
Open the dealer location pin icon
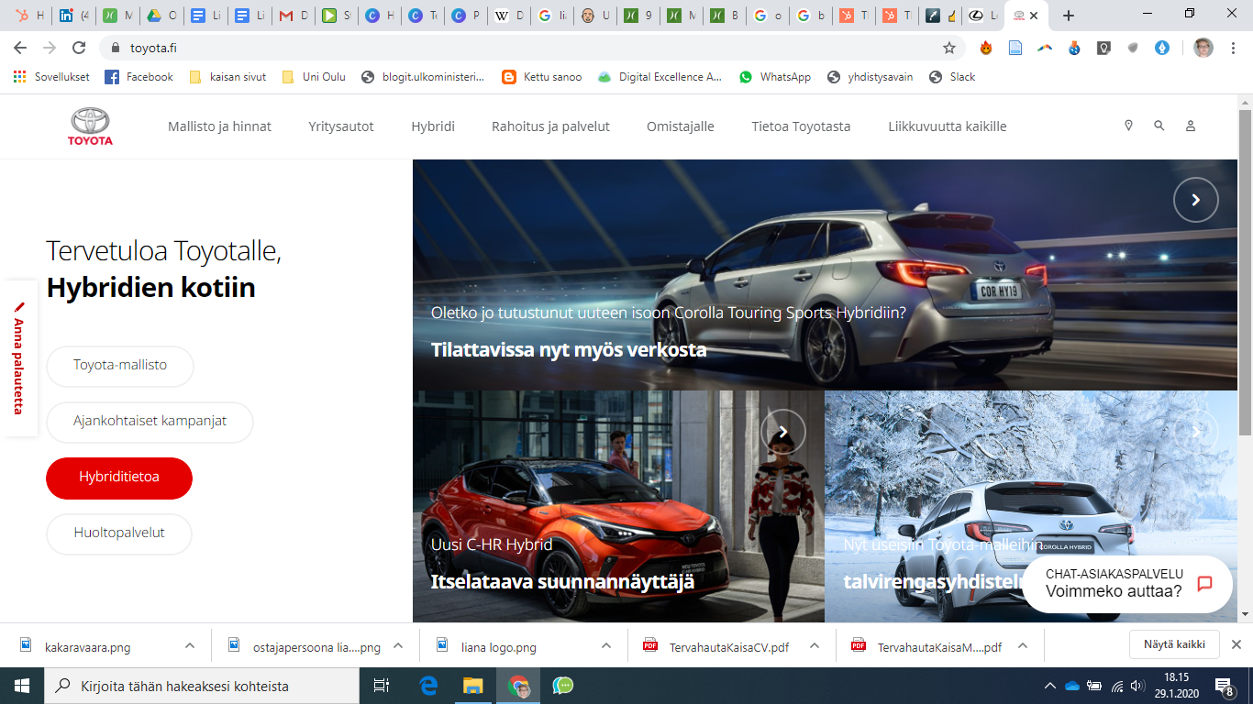(x=1128, y=126)
